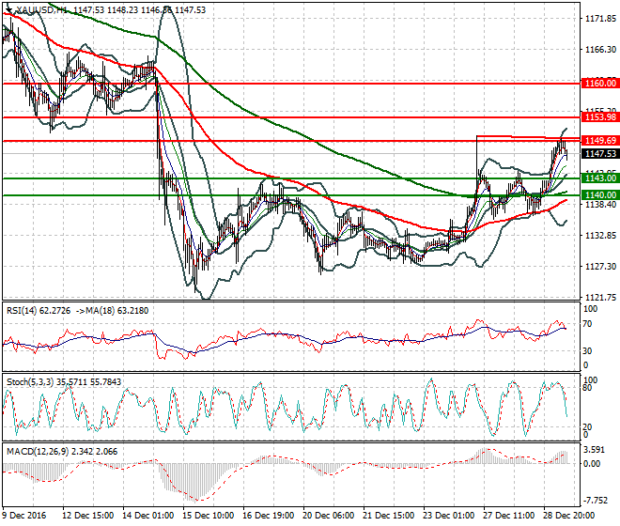The height and width of the screenshot is (526, 620).
Task: Select the 1140.00 green price level label
Action: pos(600,195)
